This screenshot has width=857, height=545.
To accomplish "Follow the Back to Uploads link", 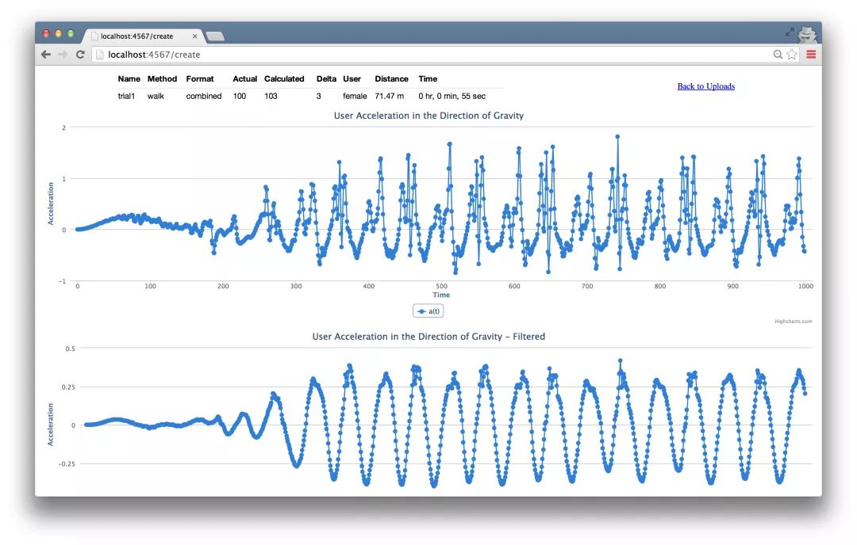I will [x=705, y=86].
